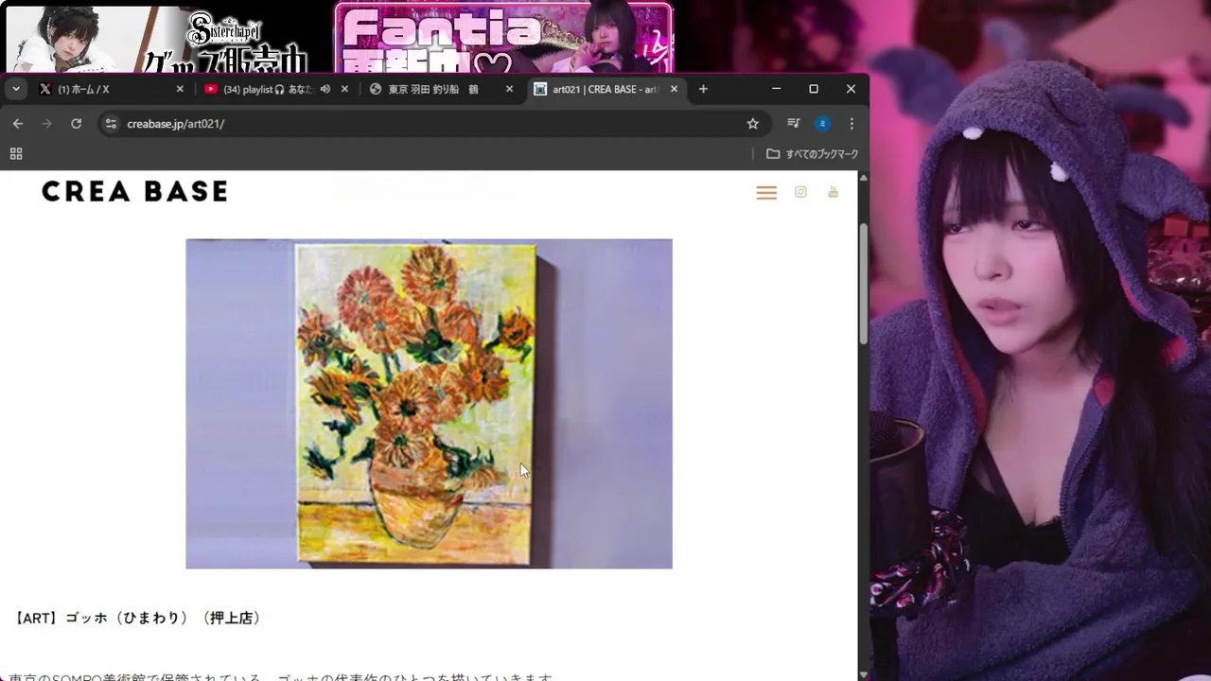The width and height of the screenshot is (1211, 681).
Task: Open the すべてのブックマーク folder
Action: (x=813, y=153)
